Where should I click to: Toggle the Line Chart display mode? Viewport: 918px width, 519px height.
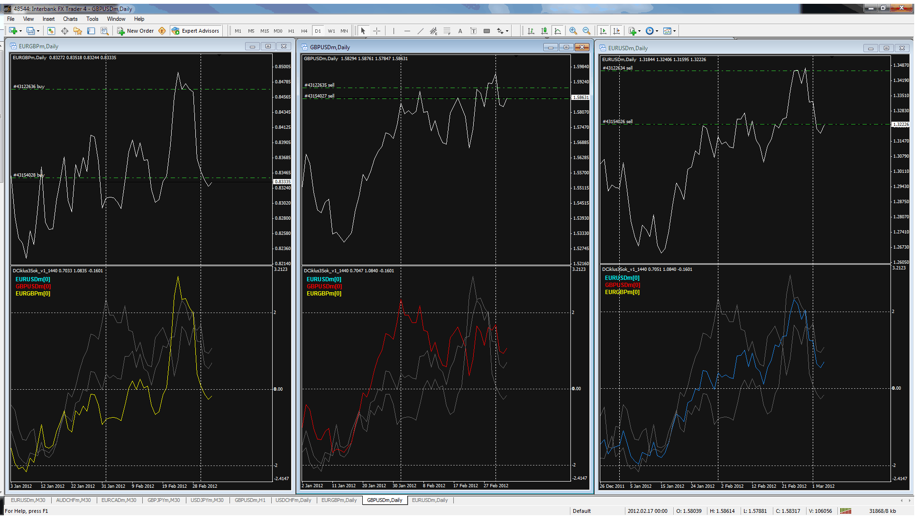(558, 31)
